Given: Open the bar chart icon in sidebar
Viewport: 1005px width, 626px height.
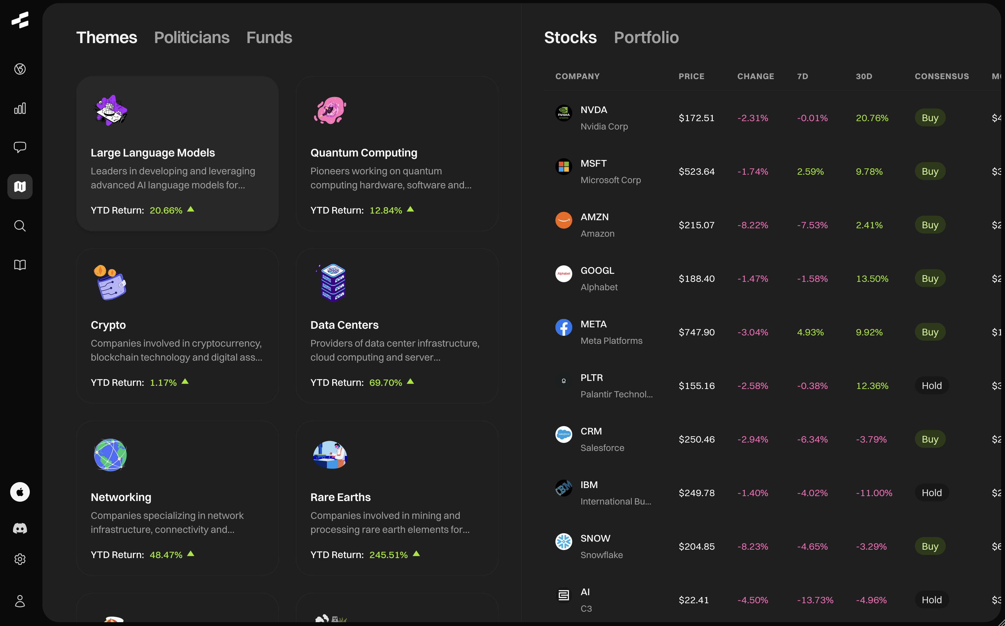Looking at the screenshot, I should pyautogui.click(x=20, y=109).
